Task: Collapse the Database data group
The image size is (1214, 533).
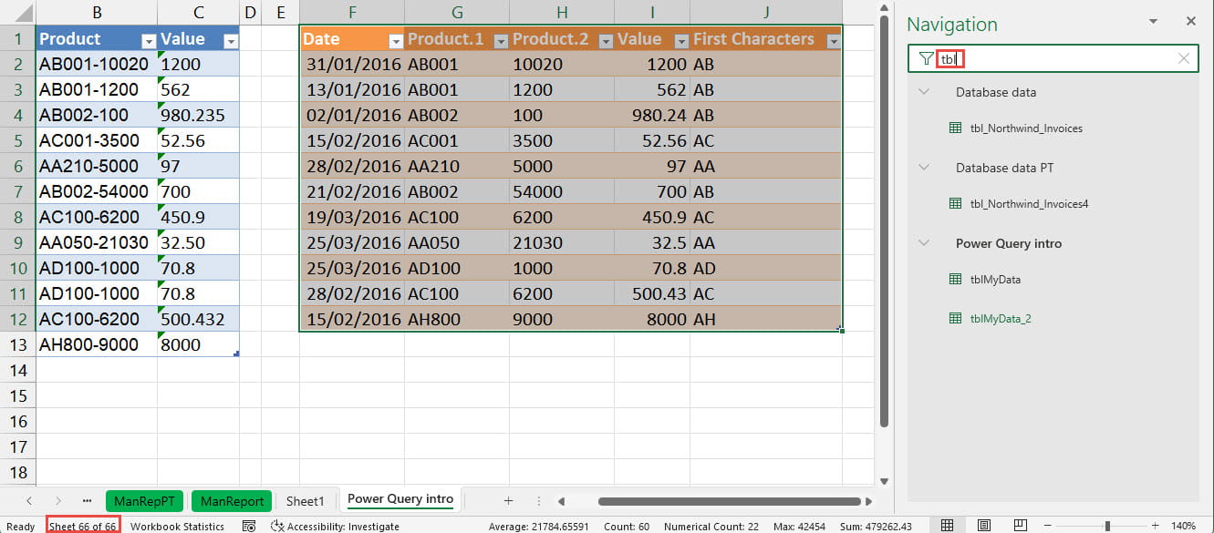Action: [924, 92]
